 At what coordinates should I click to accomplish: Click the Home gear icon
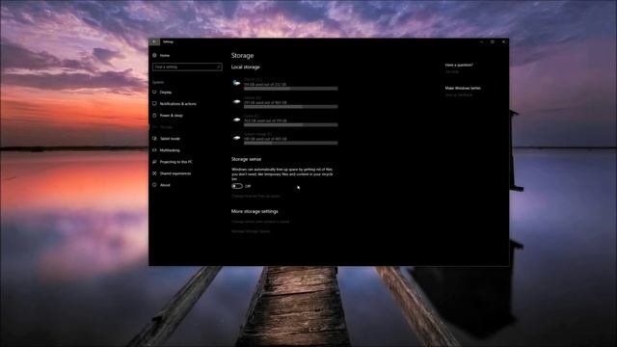154,56
